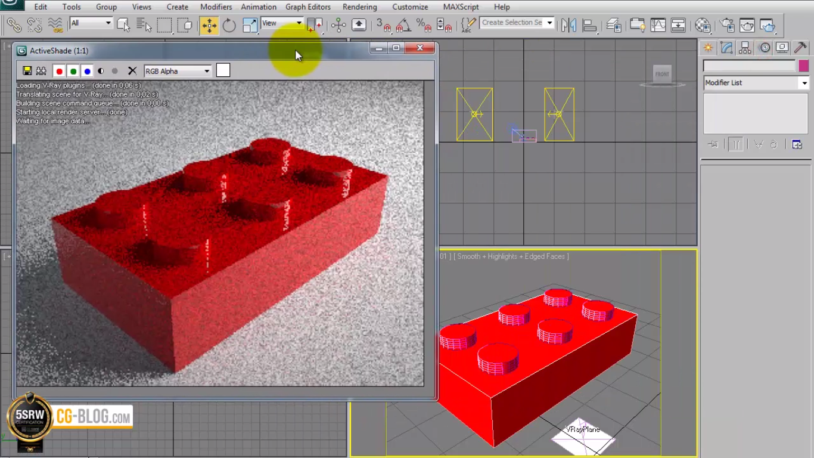This screenshot has width=814, height=458.
Task: Open the Modifiers menu
Action: pyautogui.click(x=216, y=7)
